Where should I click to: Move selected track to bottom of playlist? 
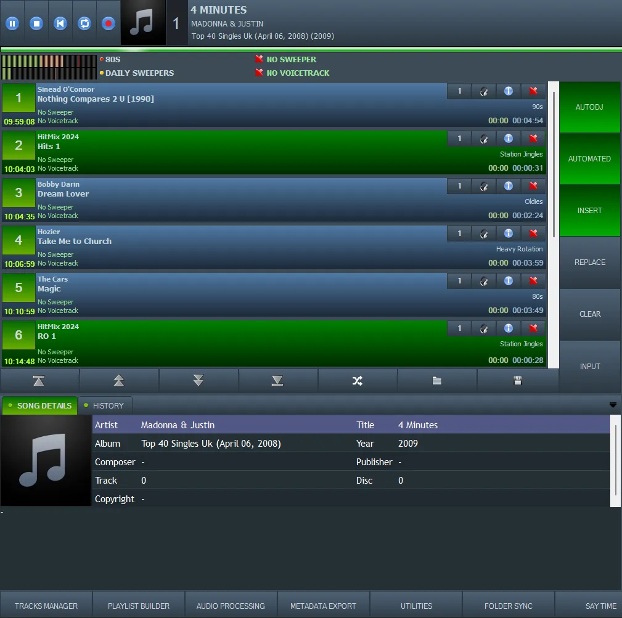point(277,381)
